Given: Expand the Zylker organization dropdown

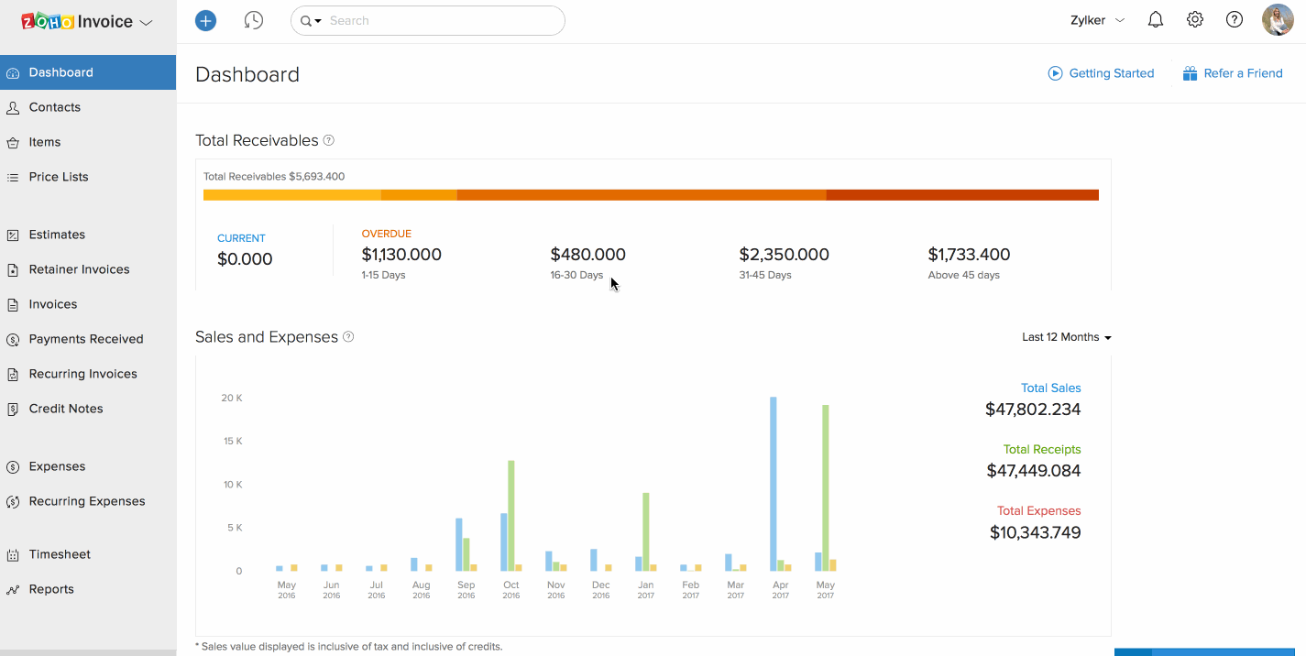Looking at the screenshot, I should [1097, 20].
